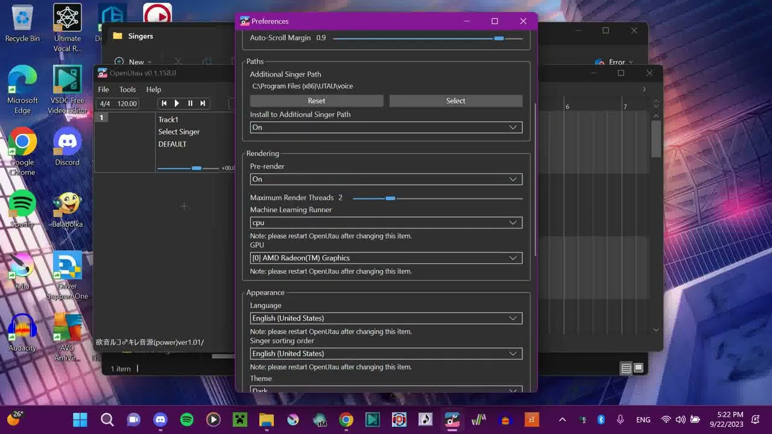Switch explorer to details view icon

[x=626, y=368]
